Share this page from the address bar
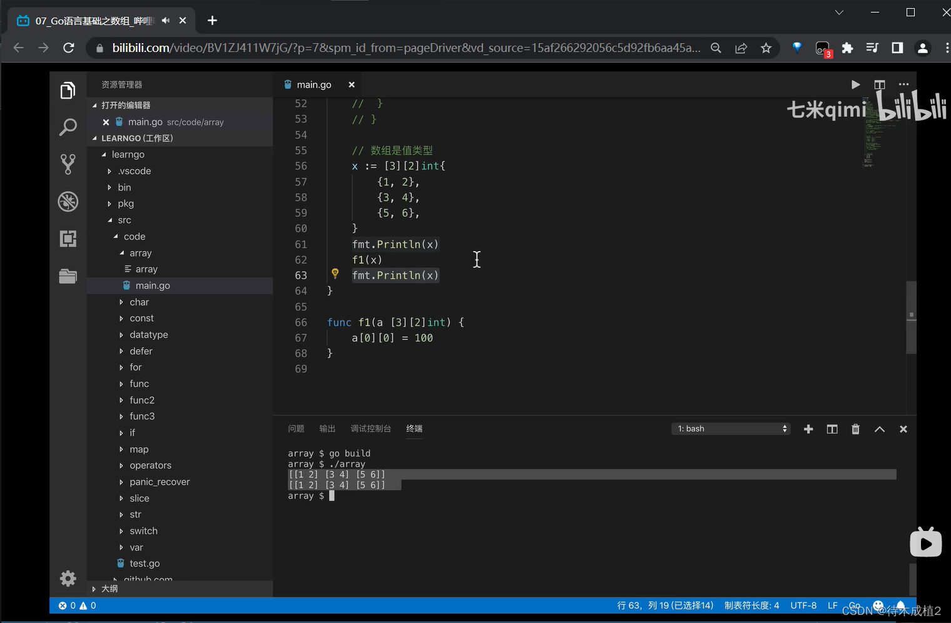Screen dimensions: 951x623 [x=741, y=48]
